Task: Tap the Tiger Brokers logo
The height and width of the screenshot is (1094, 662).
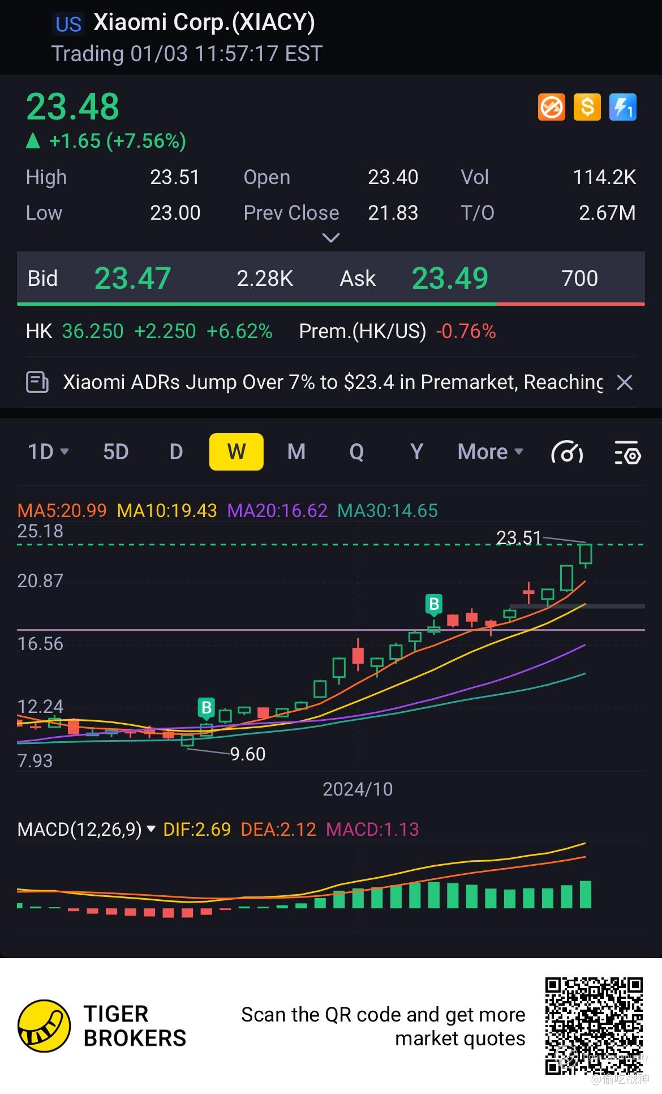Action: click(44, 1026)
